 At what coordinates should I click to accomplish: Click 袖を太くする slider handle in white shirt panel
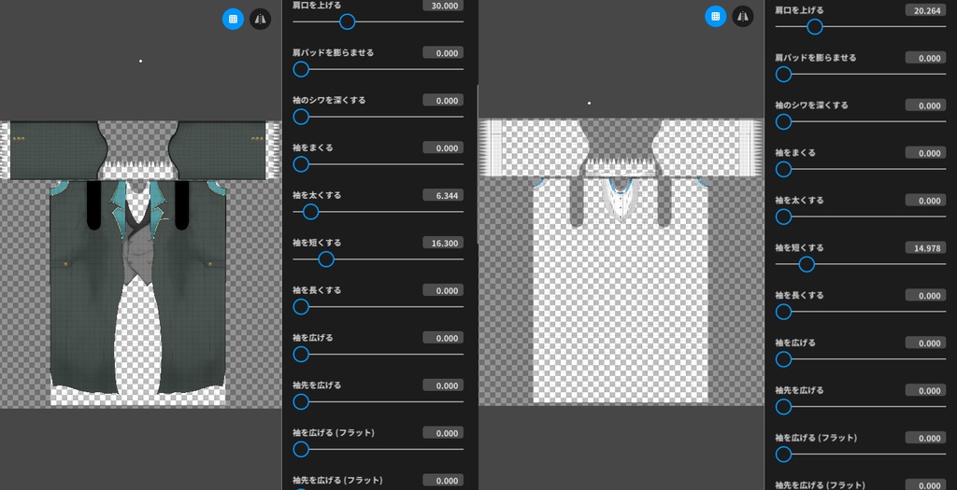(784, 217)
